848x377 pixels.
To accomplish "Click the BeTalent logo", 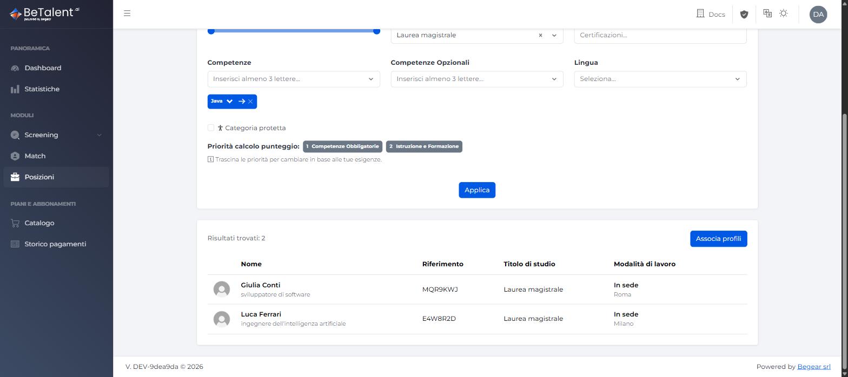I will coord(44,14).
